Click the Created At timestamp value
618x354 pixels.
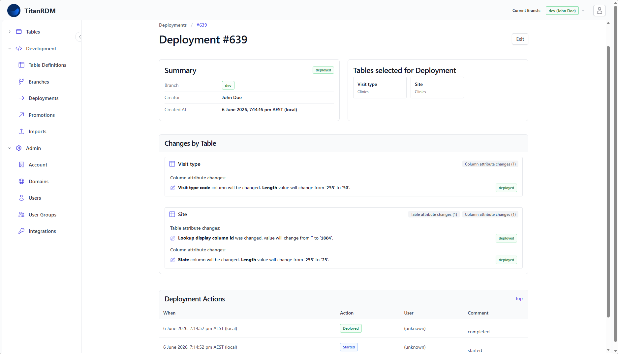coord(259,110)
